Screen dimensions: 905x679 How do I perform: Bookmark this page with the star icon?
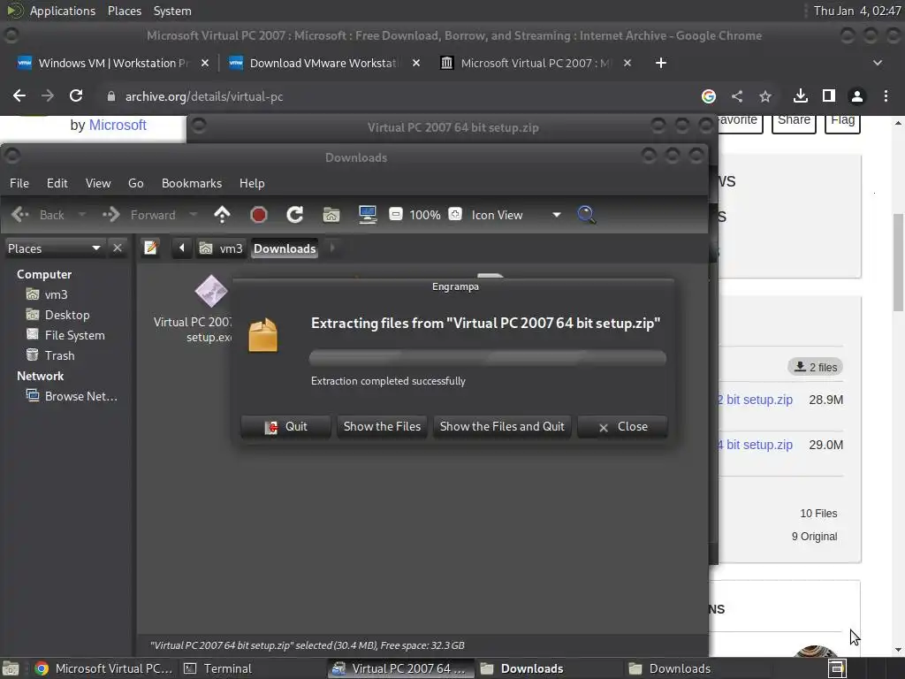[765, 96]
